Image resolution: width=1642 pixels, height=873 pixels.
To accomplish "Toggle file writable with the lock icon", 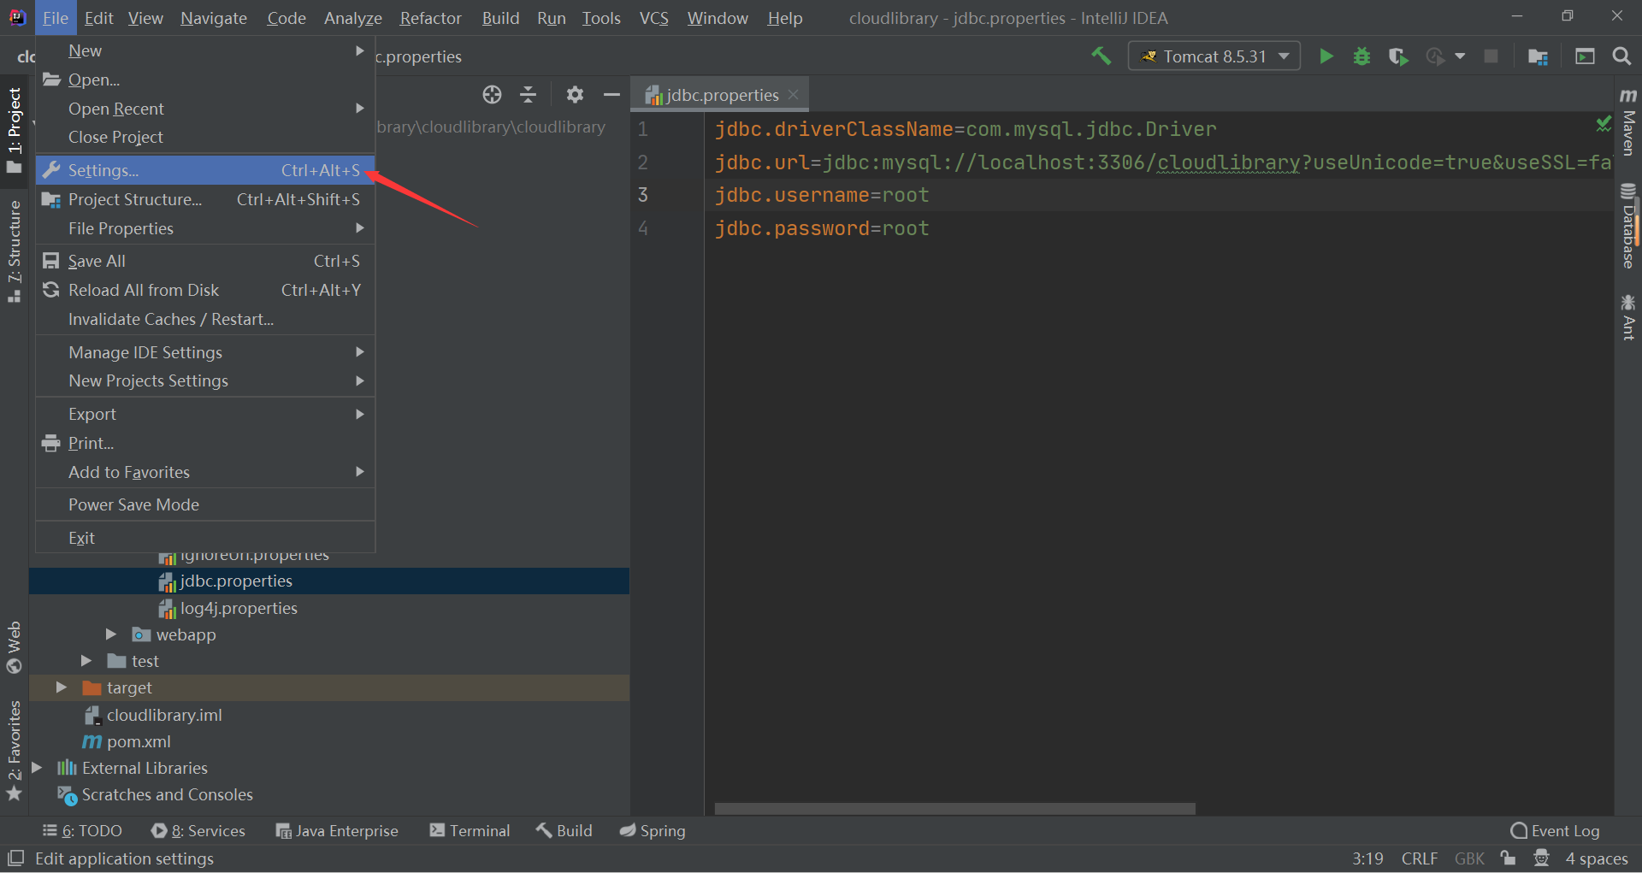I will click(1508, 858).
